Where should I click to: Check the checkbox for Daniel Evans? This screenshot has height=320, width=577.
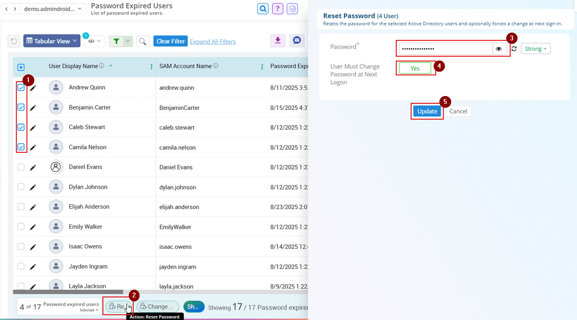pyautogui.click(x=21, y=167)
